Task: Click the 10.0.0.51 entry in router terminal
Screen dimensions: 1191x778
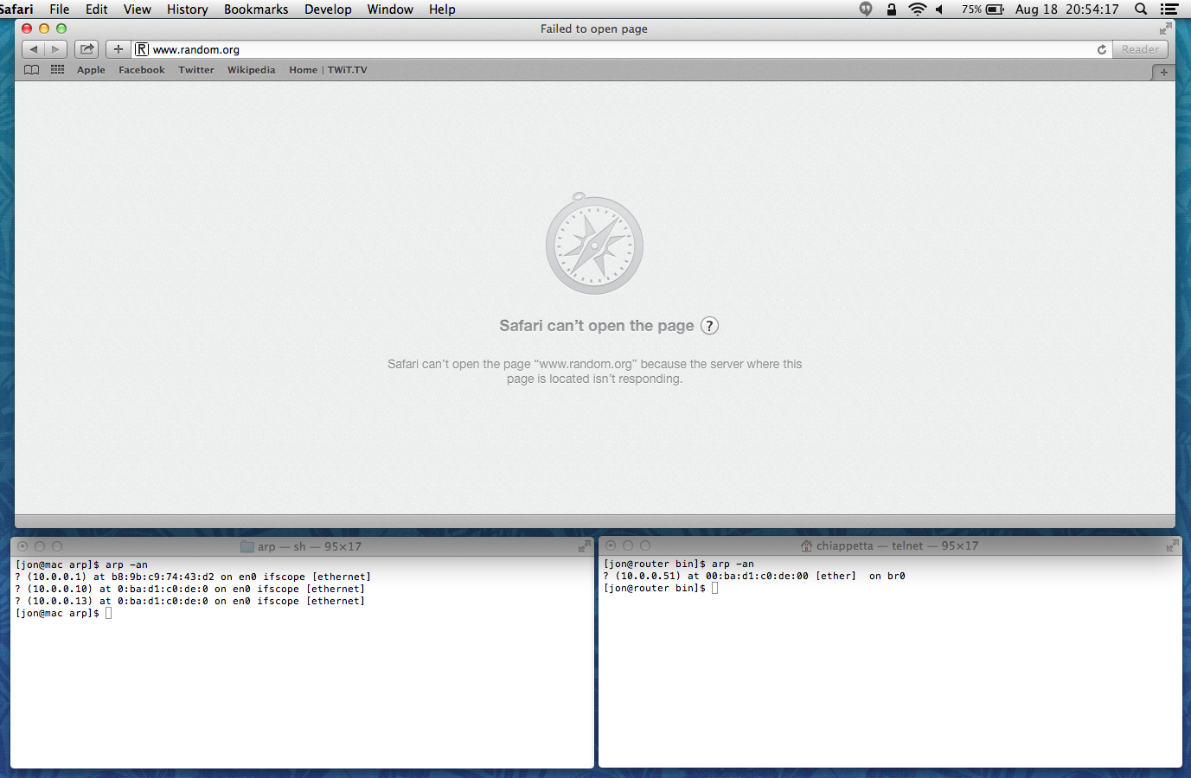Action: click(x=754, y=576)
